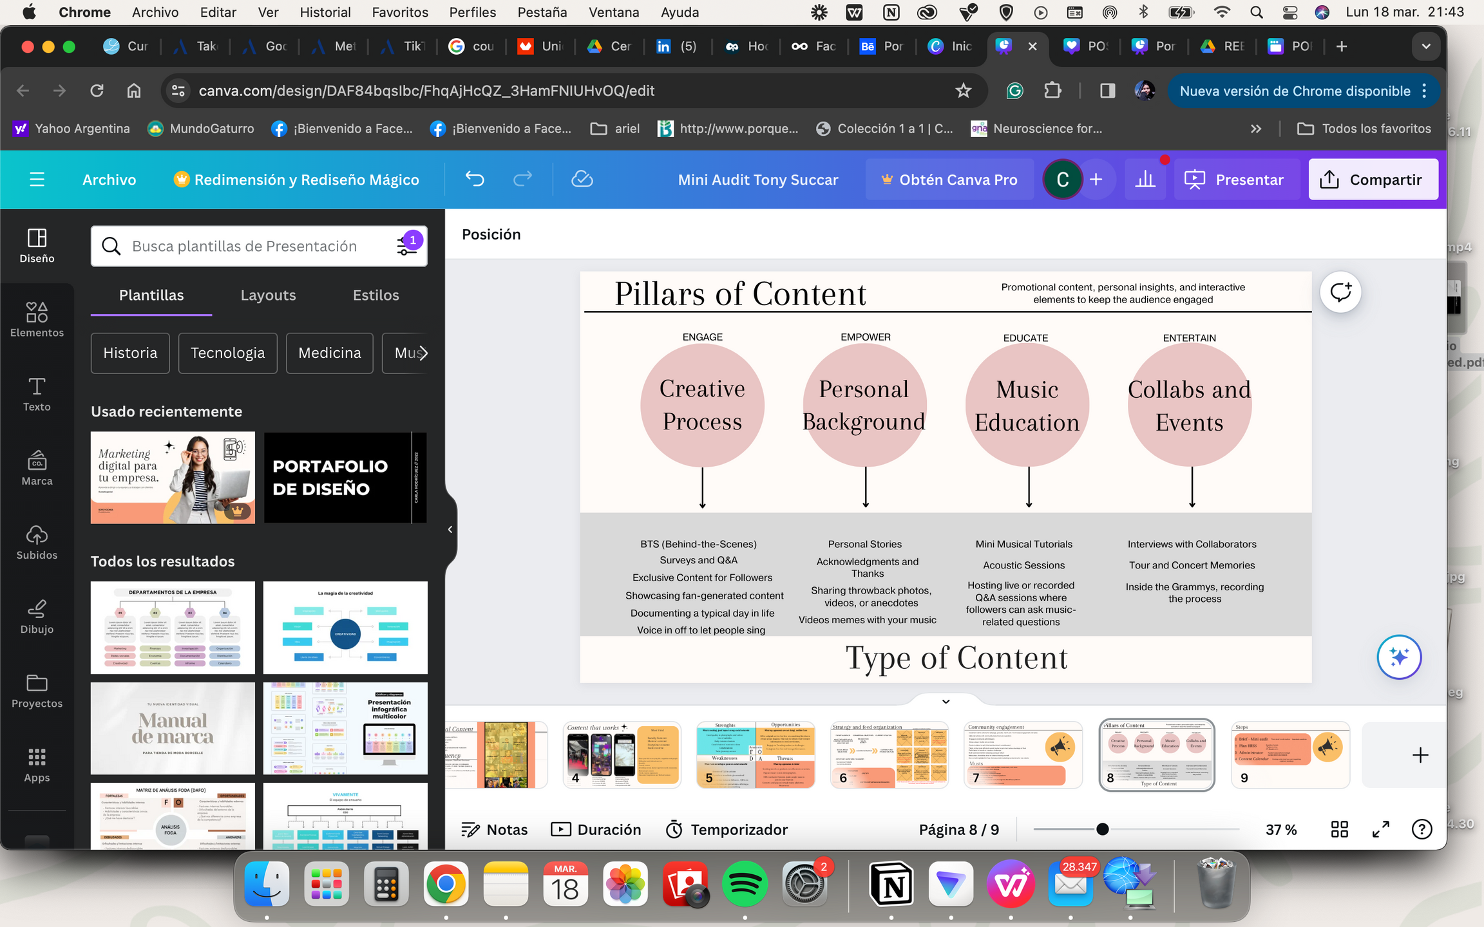Open the Historial menu in menu bar
Image resolution: width=1484 pixels, height=927 pixels.
(325, 12)
